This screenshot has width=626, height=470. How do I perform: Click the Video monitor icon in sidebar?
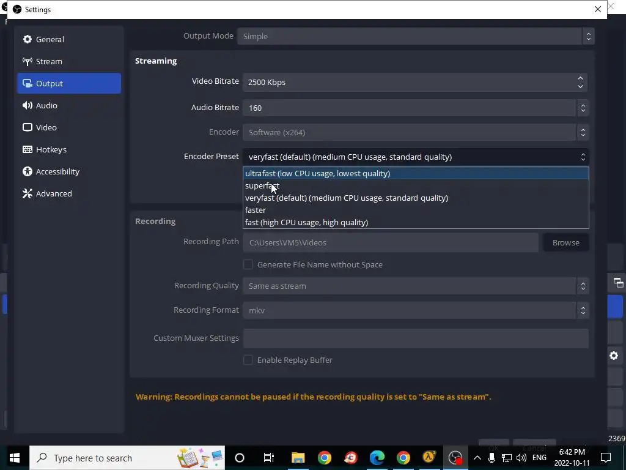point(27,127)
